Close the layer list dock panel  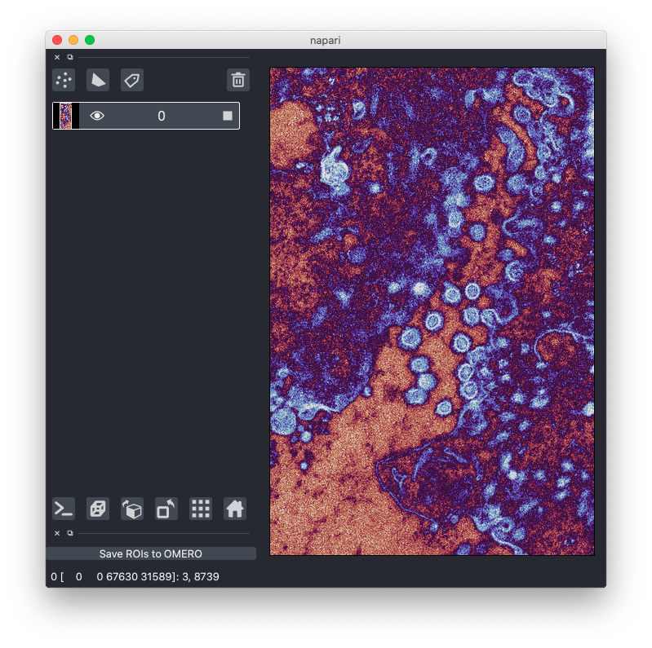coord(57,57)
